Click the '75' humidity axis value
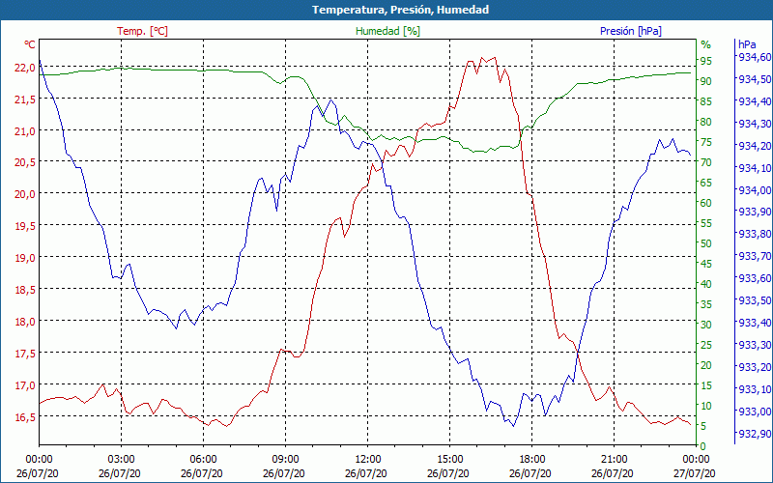 [706, 142]
